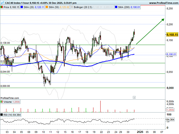Screen dimensions: 179x134
Task: Click the 17 date label on time axis
Action: pos(79,132)
